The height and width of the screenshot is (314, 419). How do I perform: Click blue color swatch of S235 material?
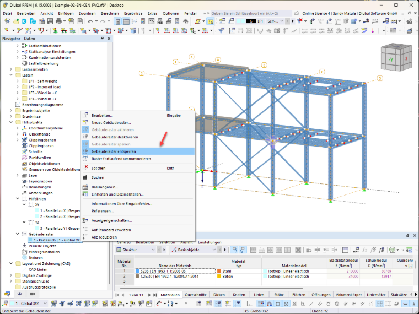tap(137, 271)
